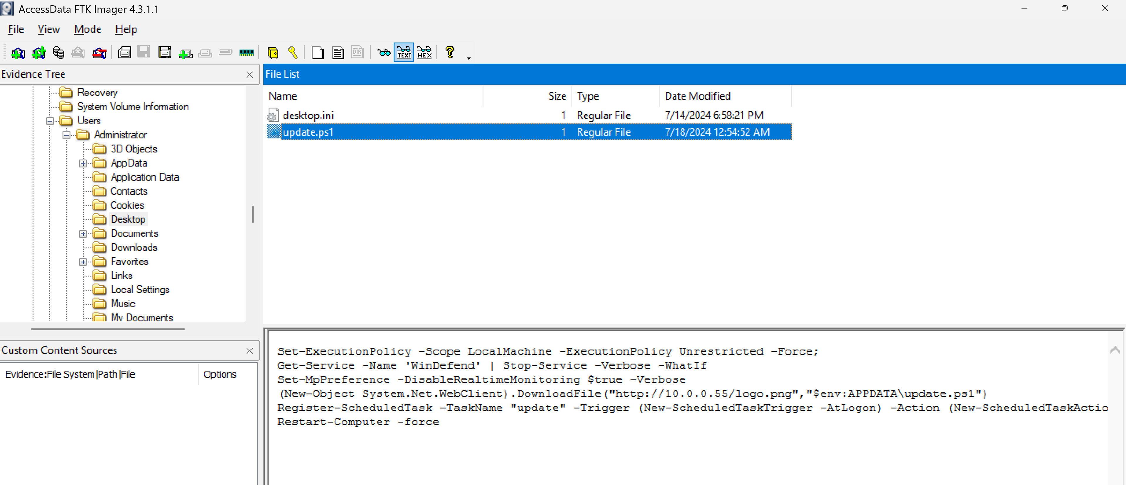1126x485 pixels.
Task: Click the Add Evidence Item toolbar icon
Action: [x=18, y=53]
